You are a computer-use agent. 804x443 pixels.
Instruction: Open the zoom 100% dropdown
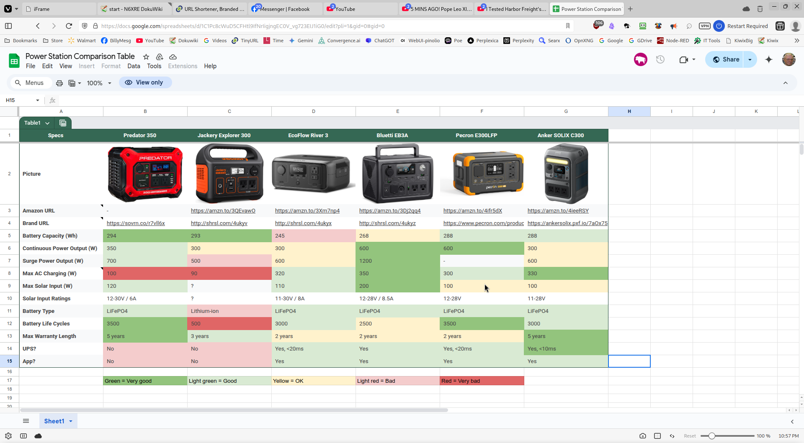99,83
